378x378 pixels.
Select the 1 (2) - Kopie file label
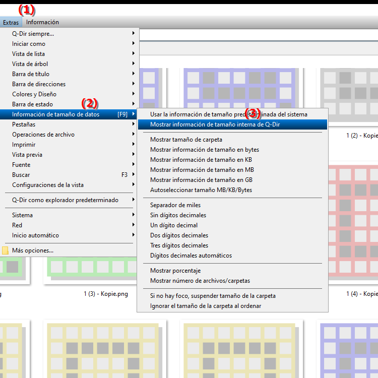362,136
